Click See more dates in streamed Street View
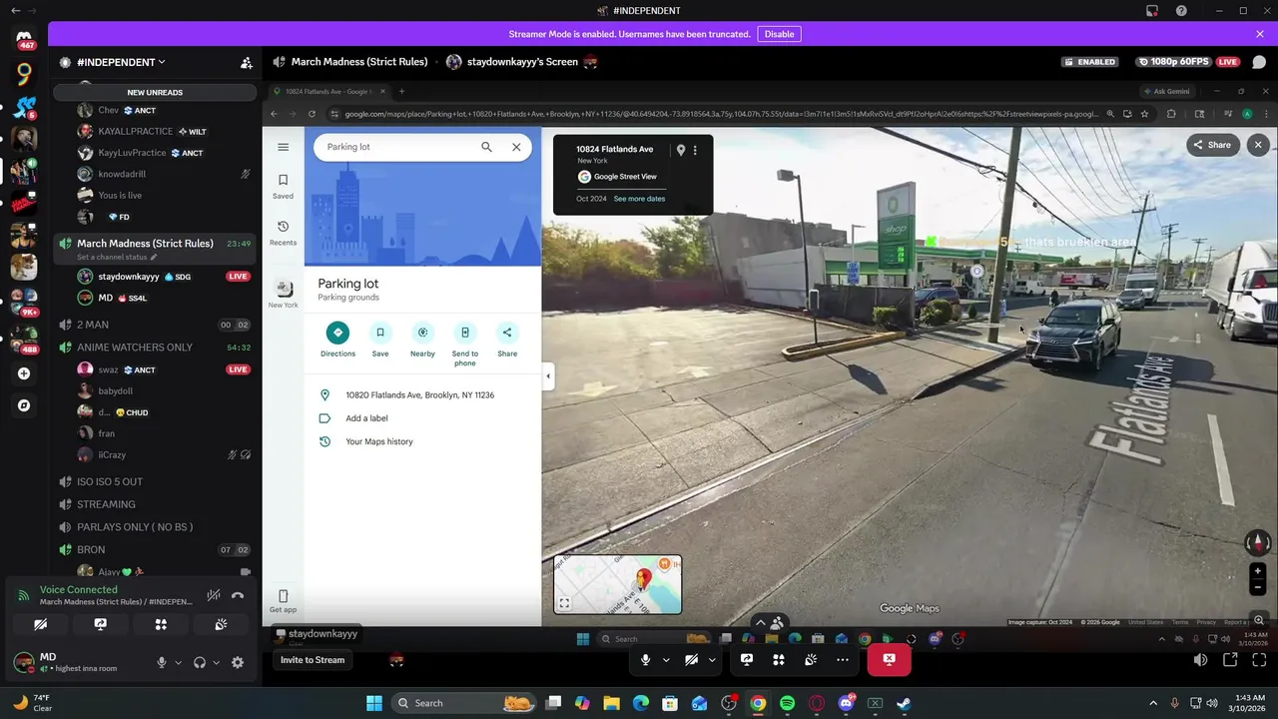This screenshot has height=719, width=1278. pos(639,199)
